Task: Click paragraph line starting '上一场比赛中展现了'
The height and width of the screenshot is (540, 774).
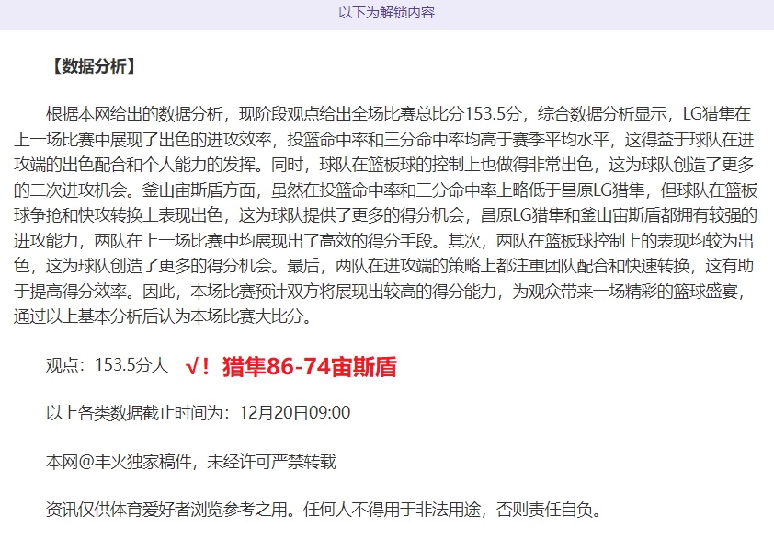Action: tap(384, 140)
